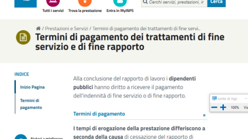
Task: Click the INPS logo in the header
Action: coord(26,3)
